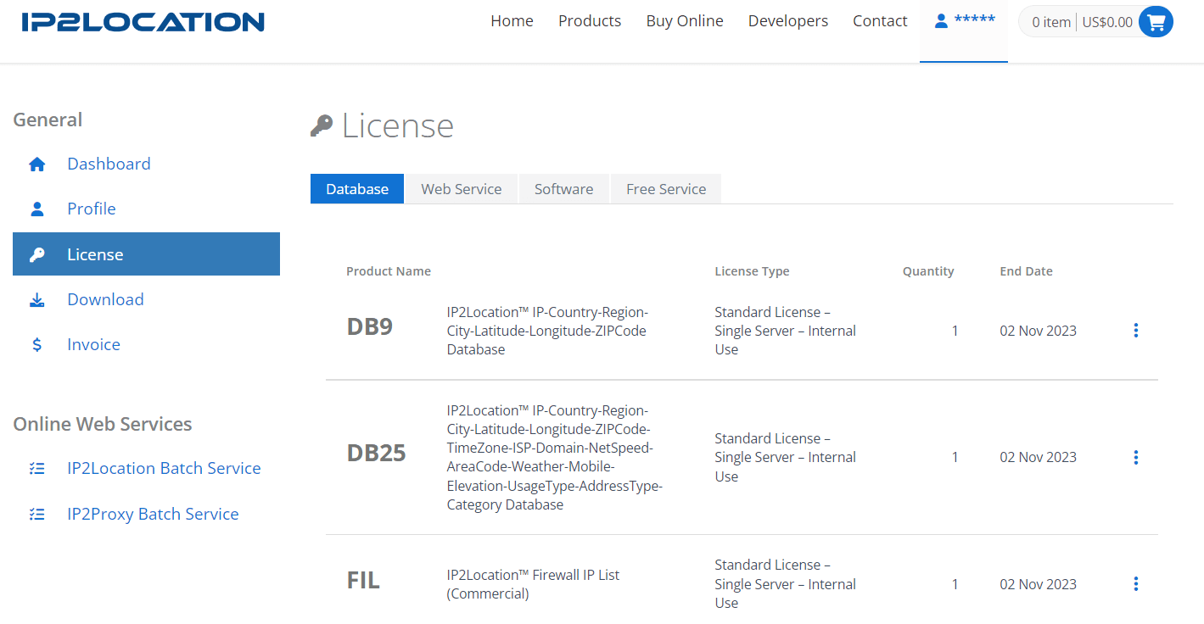Click the License page heading
The height and width of the screenshot is (624, 1204).
pos(397,126)
